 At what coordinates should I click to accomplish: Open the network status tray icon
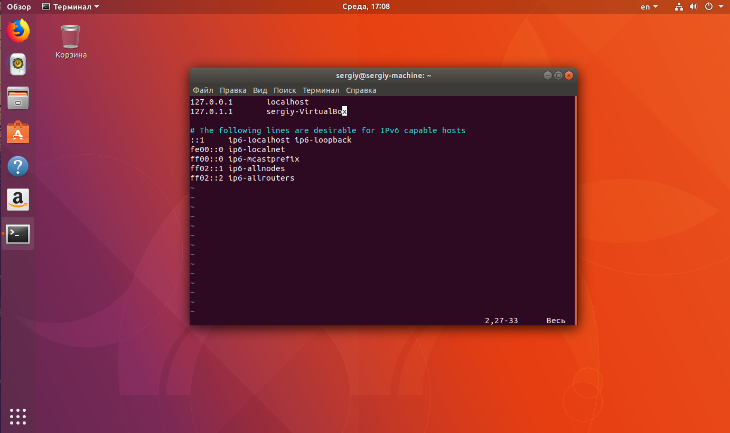point(678,7)
